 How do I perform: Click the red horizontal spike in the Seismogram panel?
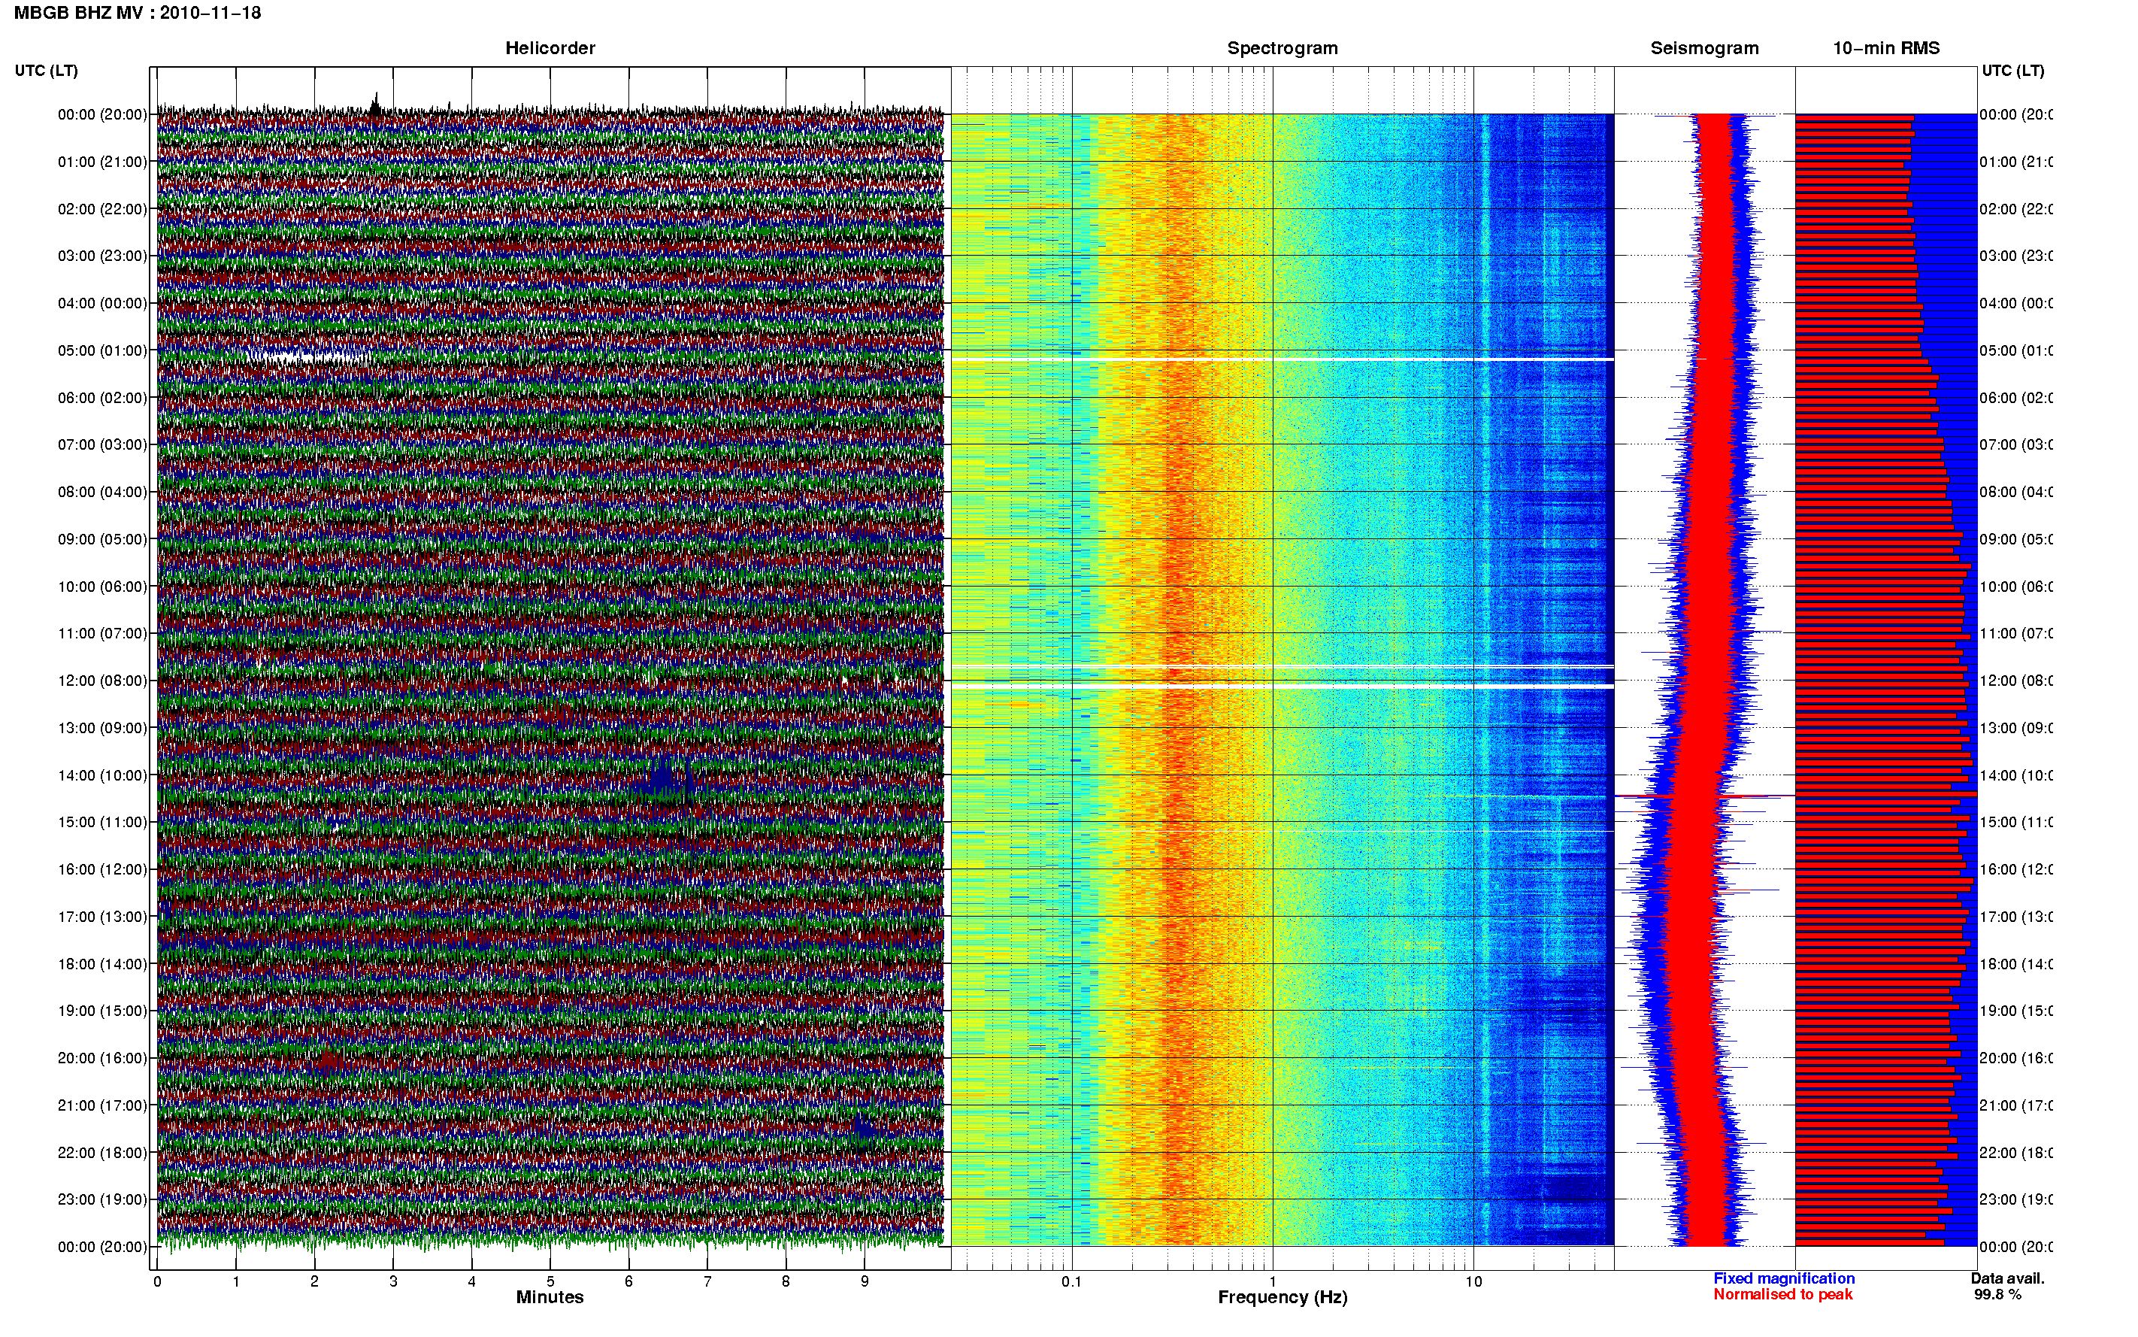pyautogui.click(x=1704, y=796)
